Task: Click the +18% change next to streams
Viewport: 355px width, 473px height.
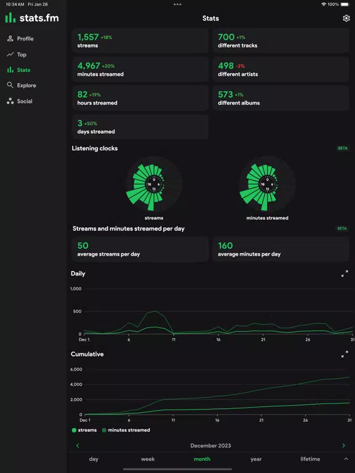Action: point(106,38)
